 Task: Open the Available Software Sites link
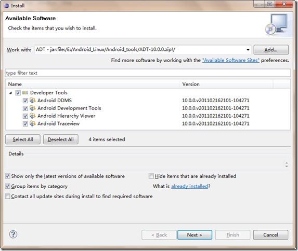(x=231, y=60)
